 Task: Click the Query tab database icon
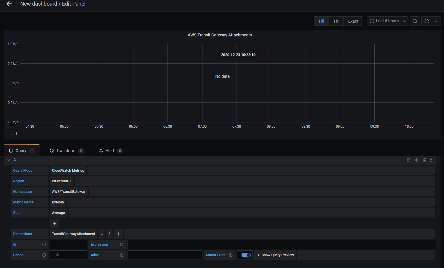pos(11,151)
